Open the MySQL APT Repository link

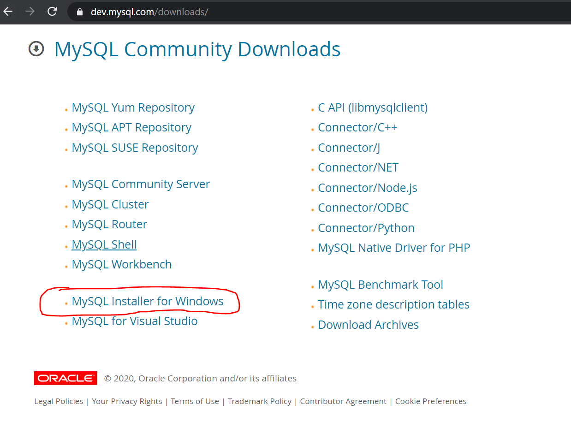click(131, 128)
